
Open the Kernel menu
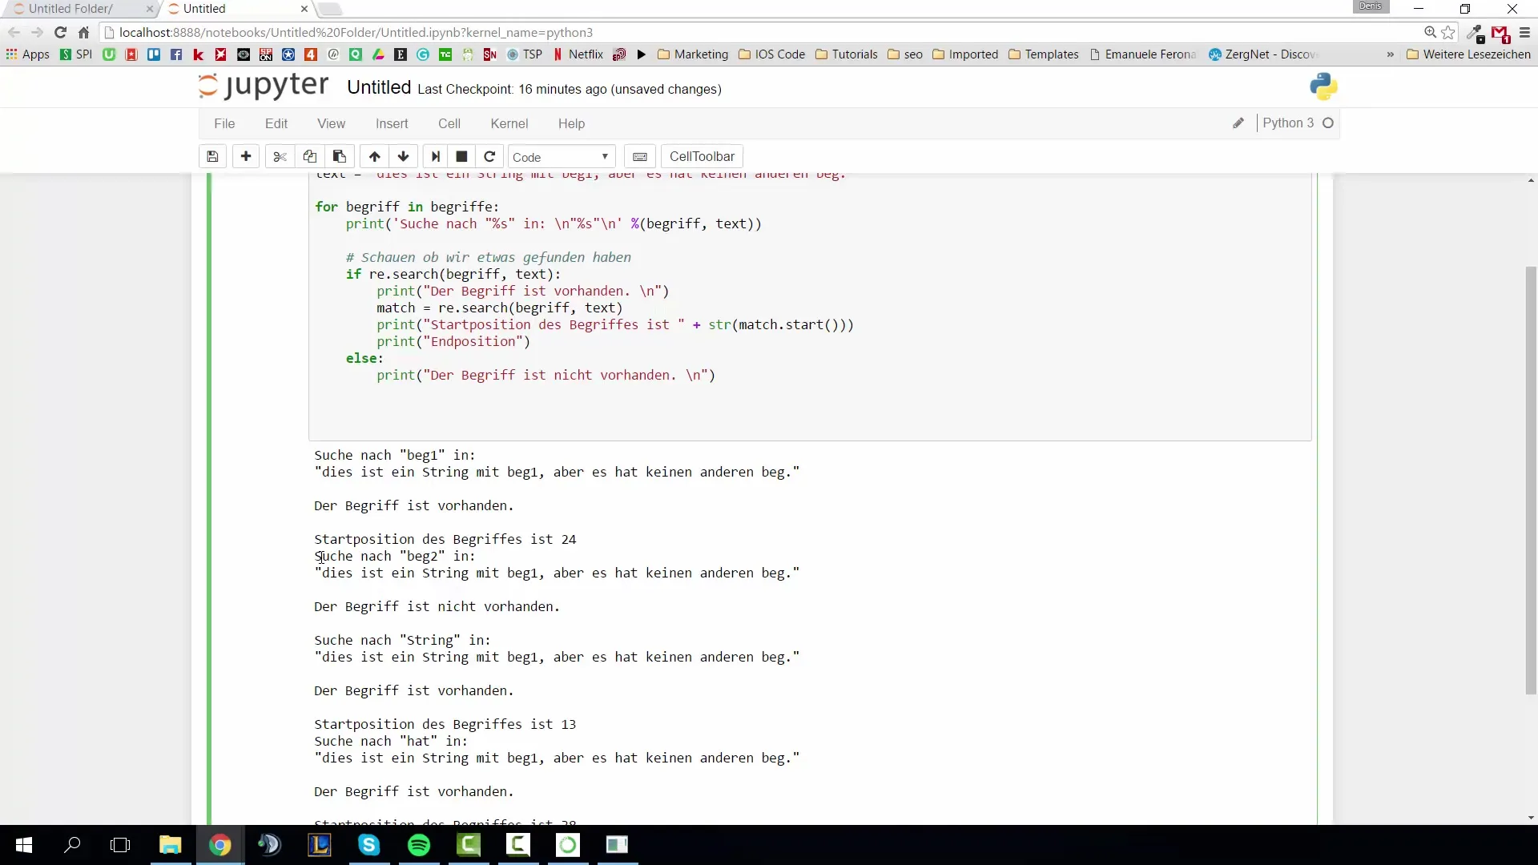pyautogui.click(x=509, y=123)
